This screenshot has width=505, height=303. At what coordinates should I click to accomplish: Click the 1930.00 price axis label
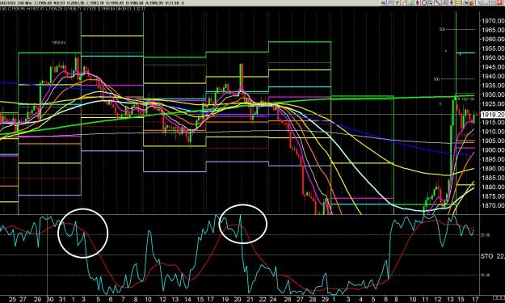tap(493, 95)
